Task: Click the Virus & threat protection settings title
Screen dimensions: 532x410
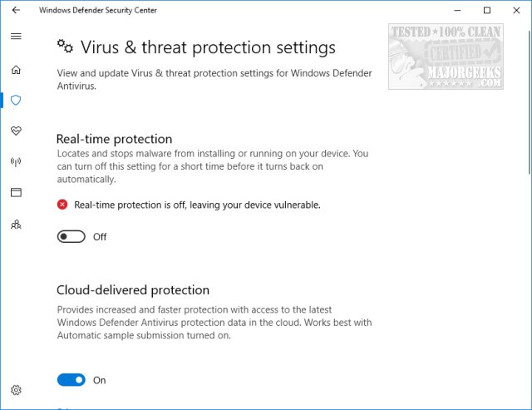Action: tap(208, 47)
